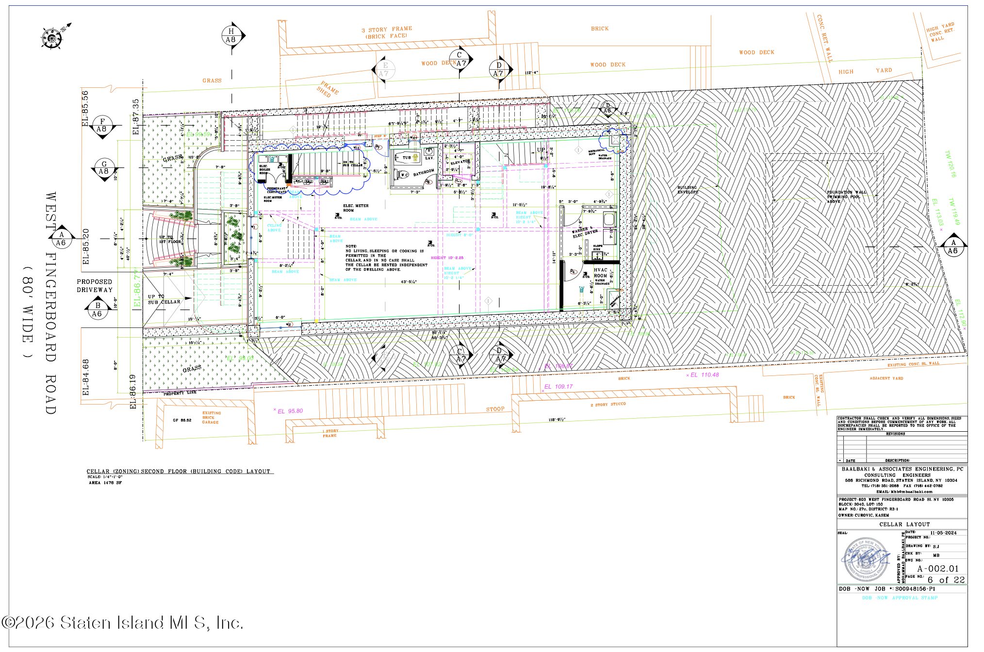Select the '2 STORY STUCCO' label
This screenshot has height=652, width=984.
coord(608,404)
